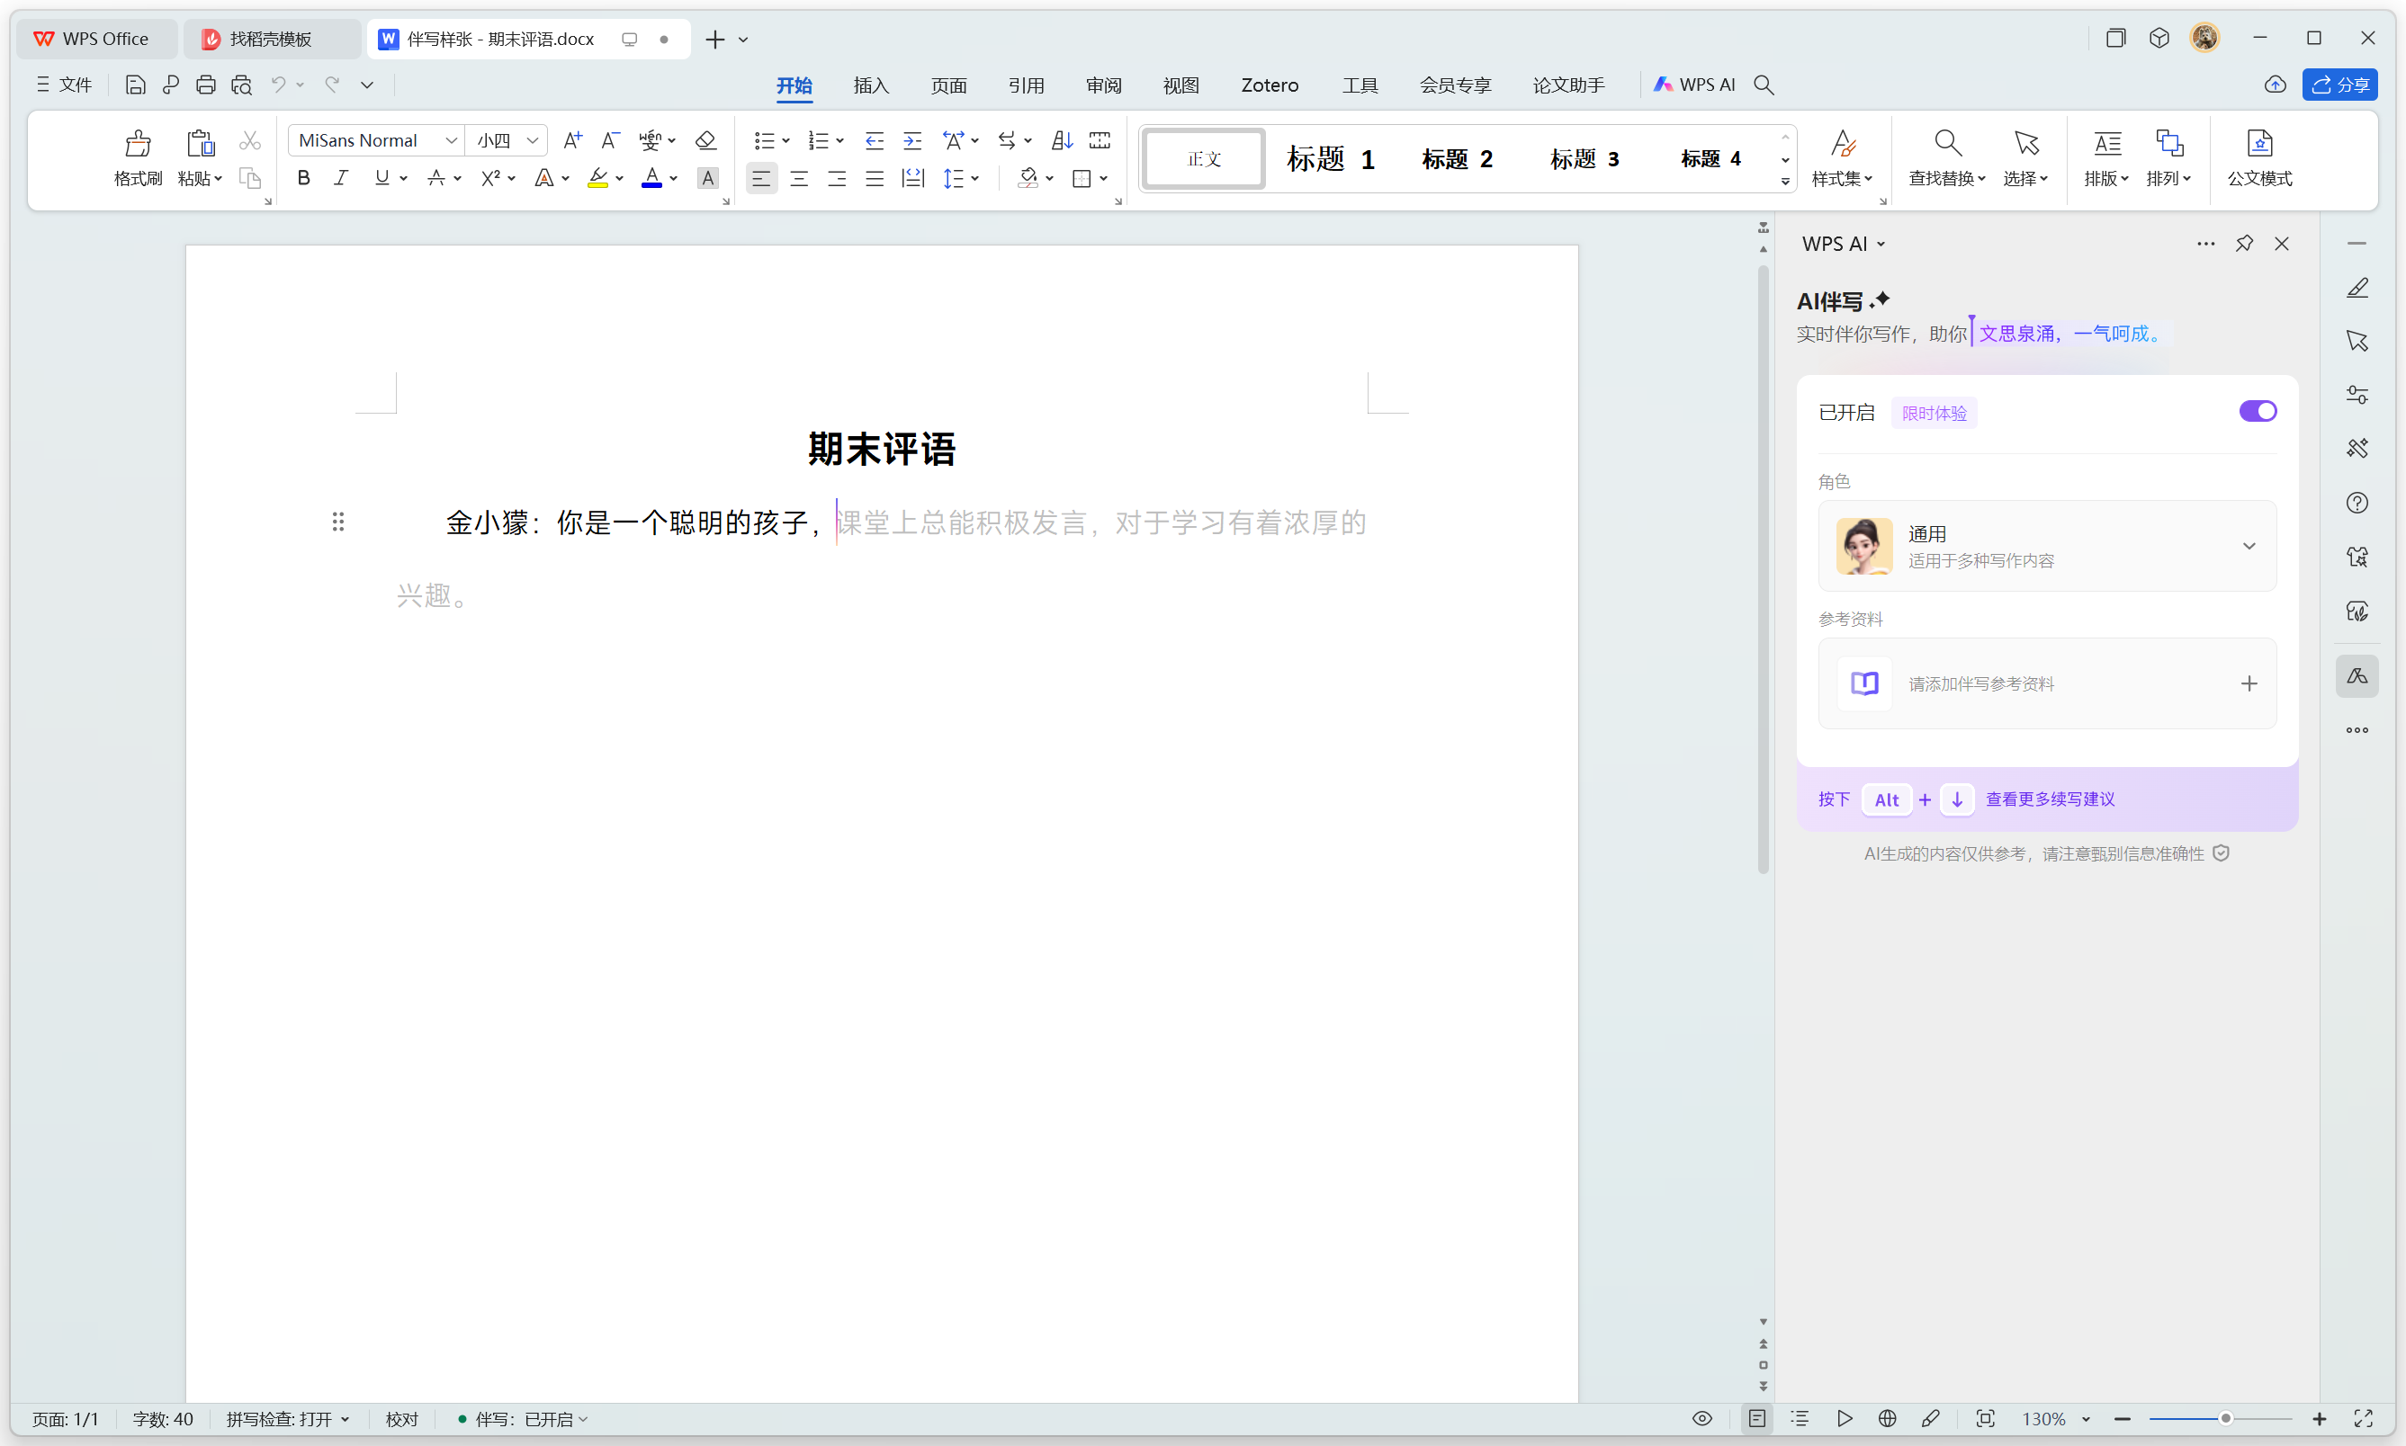Pin the WPS AI side panel
Screen dimensions: 2406x1446
click(2243, 244)
